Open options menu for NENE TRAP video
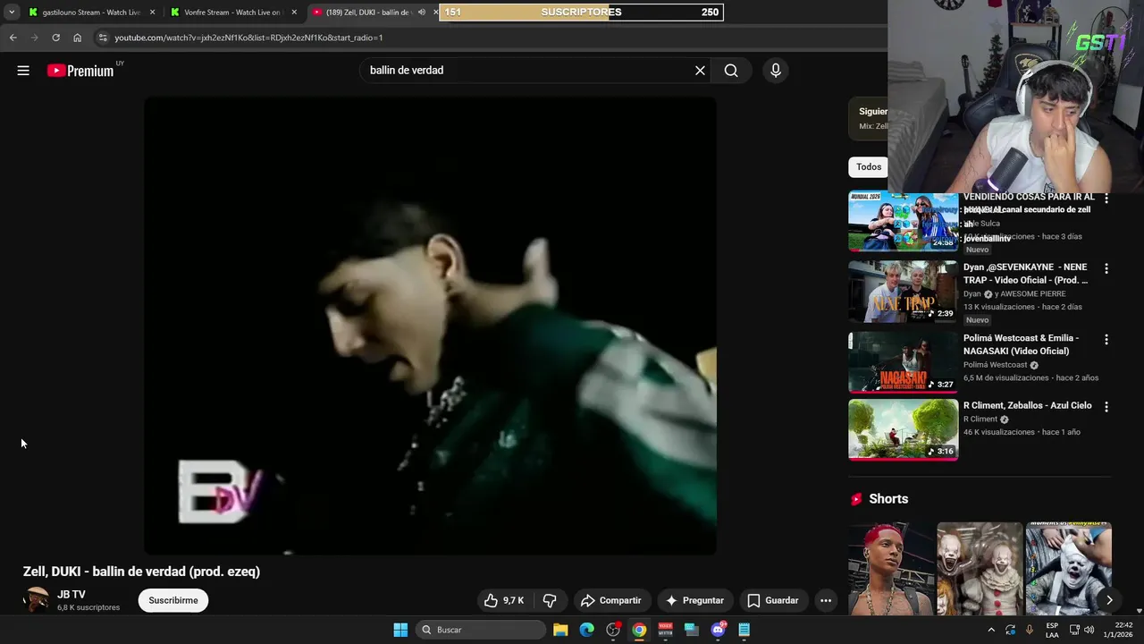The width and height of the screenshot is (1144, 644). click(x=1106, y=268)
